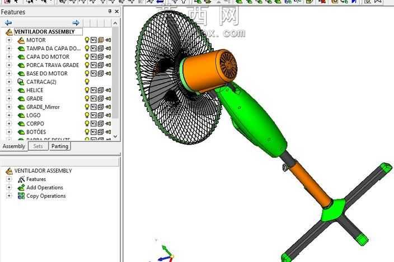Click the brown book icon in MOTOR row
This screenshot has height=262, width=394.
(101, 40)
